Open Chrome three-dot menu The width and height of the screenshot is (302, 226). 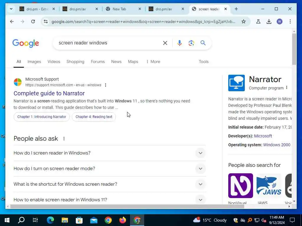coord(290,21)
